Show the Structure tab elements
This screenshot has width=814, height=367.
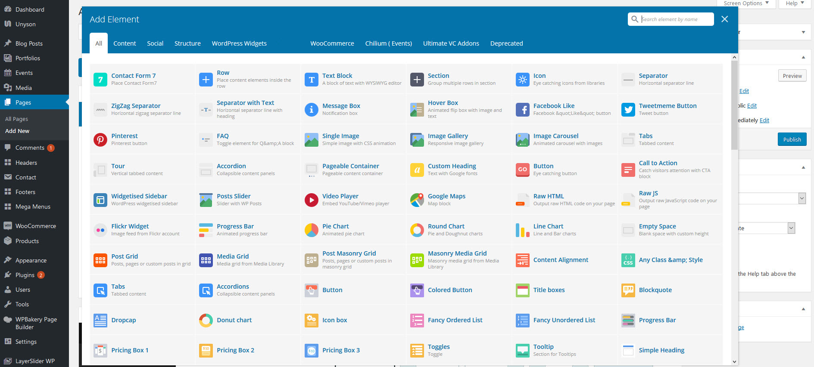pyautogui.click(x=187, y=43)
